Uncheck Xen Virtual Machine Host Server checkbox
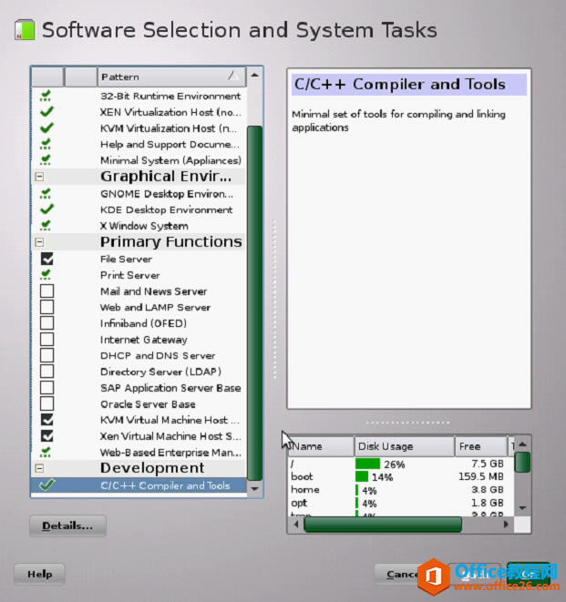Viewport: 566px width, 602px height. pyautogui.click(x=46, y=436)
